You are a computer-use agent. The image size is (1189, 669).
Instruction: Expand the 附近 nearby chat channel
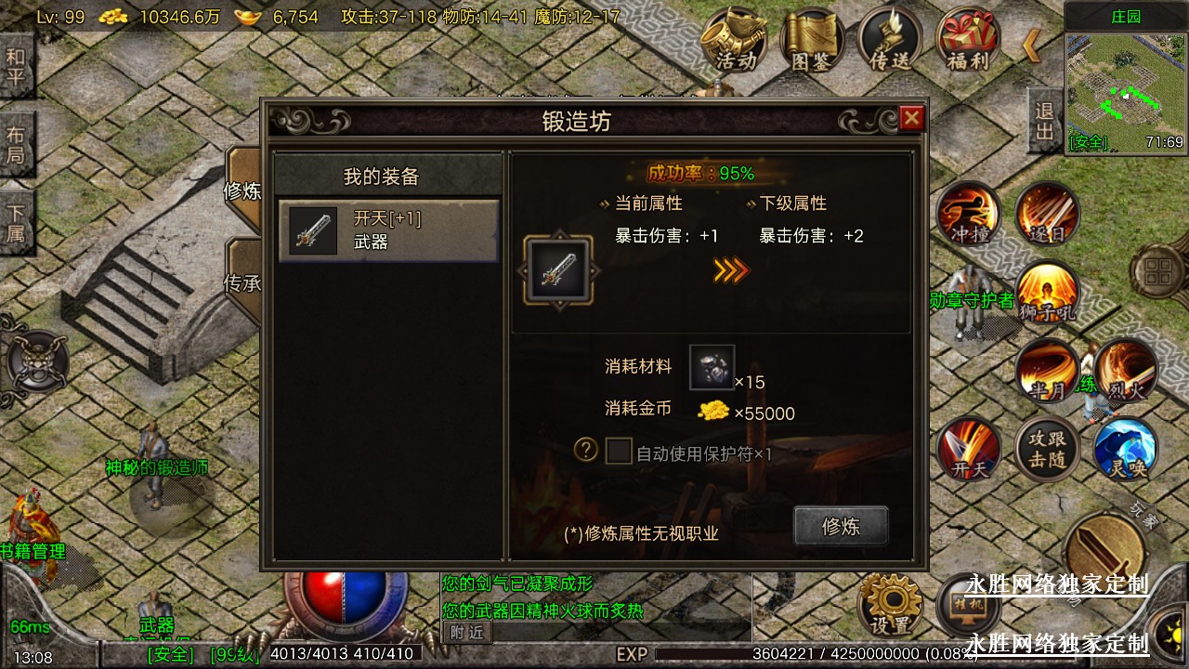click(x=466, y=632)
